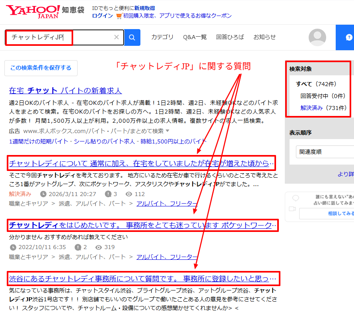Viewport: 354px width, 314px height.
Task: Open the Q&A一覧 menu item
Action: (x=195, y=37)
